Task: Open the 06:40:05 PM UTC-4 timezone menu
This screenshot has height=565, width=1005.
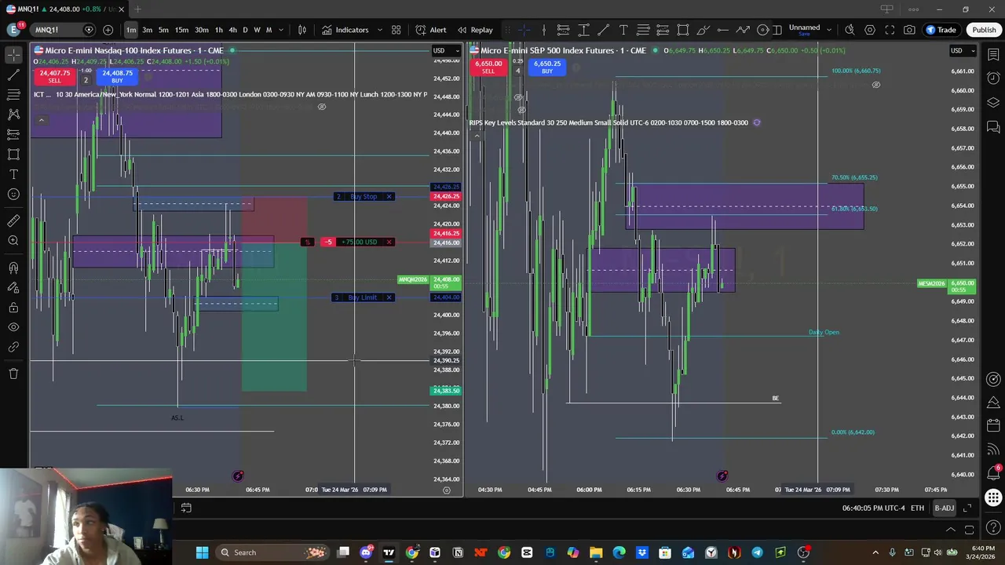Action: click(873, 508)
